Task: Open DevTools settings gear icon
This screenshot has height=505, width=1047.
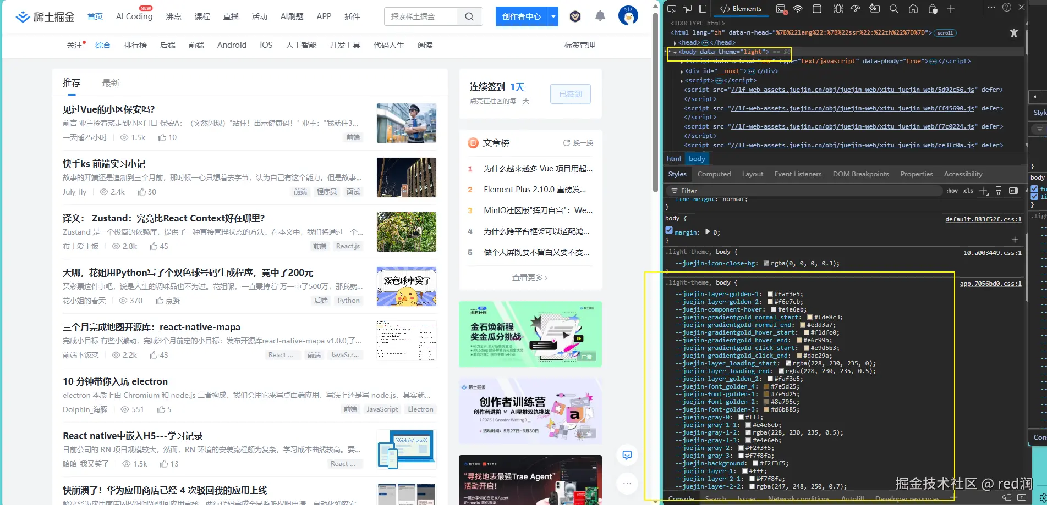Action: coord(1043,498)
